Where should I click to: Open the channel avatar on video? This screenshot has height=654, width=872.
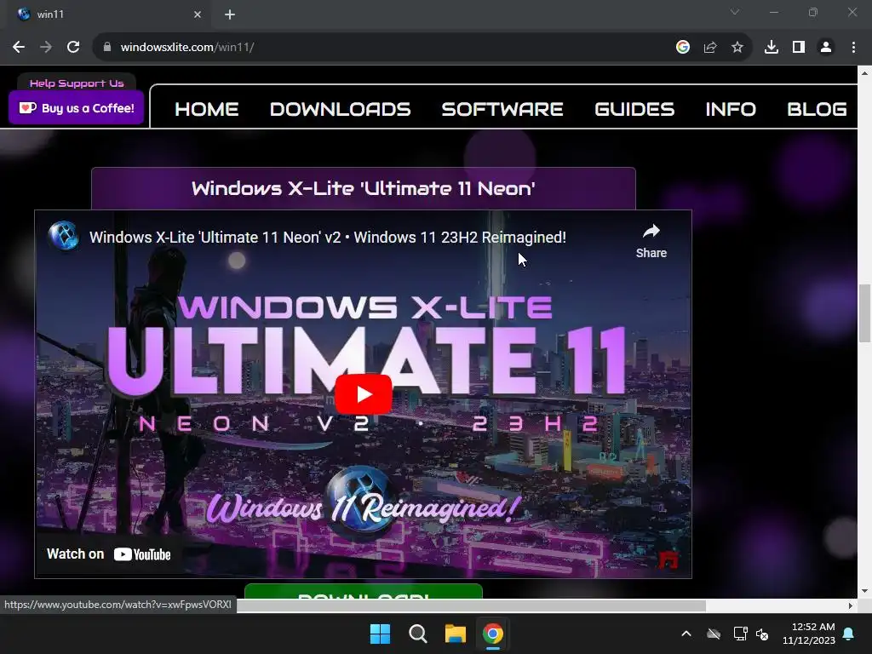click(63, 237)
